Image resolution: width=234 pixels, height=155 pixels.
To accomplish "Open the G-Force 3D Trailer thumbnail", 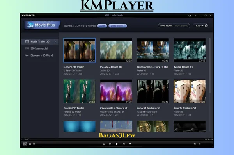I will (80, 50).
